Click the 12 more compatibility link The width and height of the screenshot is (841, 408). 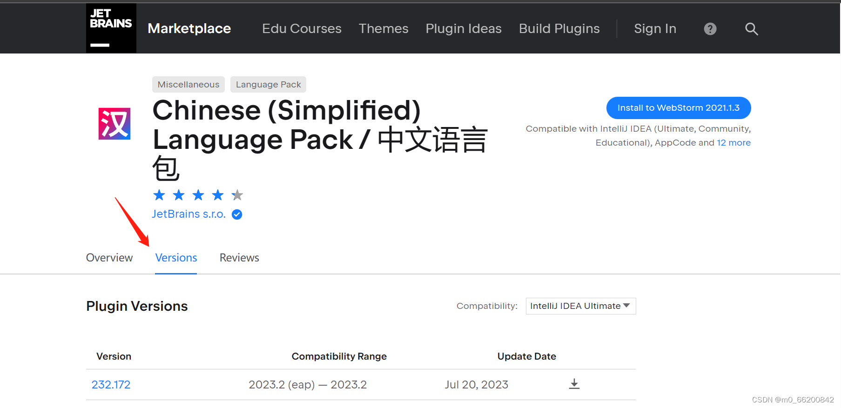coord(733,143)
